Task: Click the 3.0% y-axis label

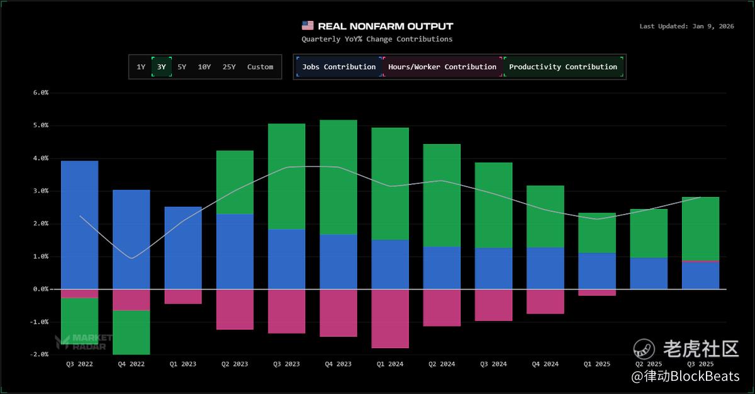Action: point(40,191)
